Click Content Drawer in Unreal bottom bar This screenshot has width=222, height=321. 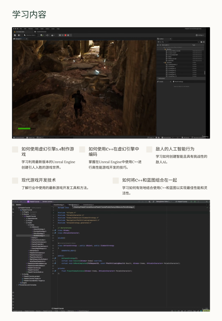click(19, 138)
